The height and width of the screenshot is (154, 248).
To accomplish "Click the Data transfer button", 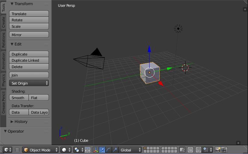I will coord(19,112).
